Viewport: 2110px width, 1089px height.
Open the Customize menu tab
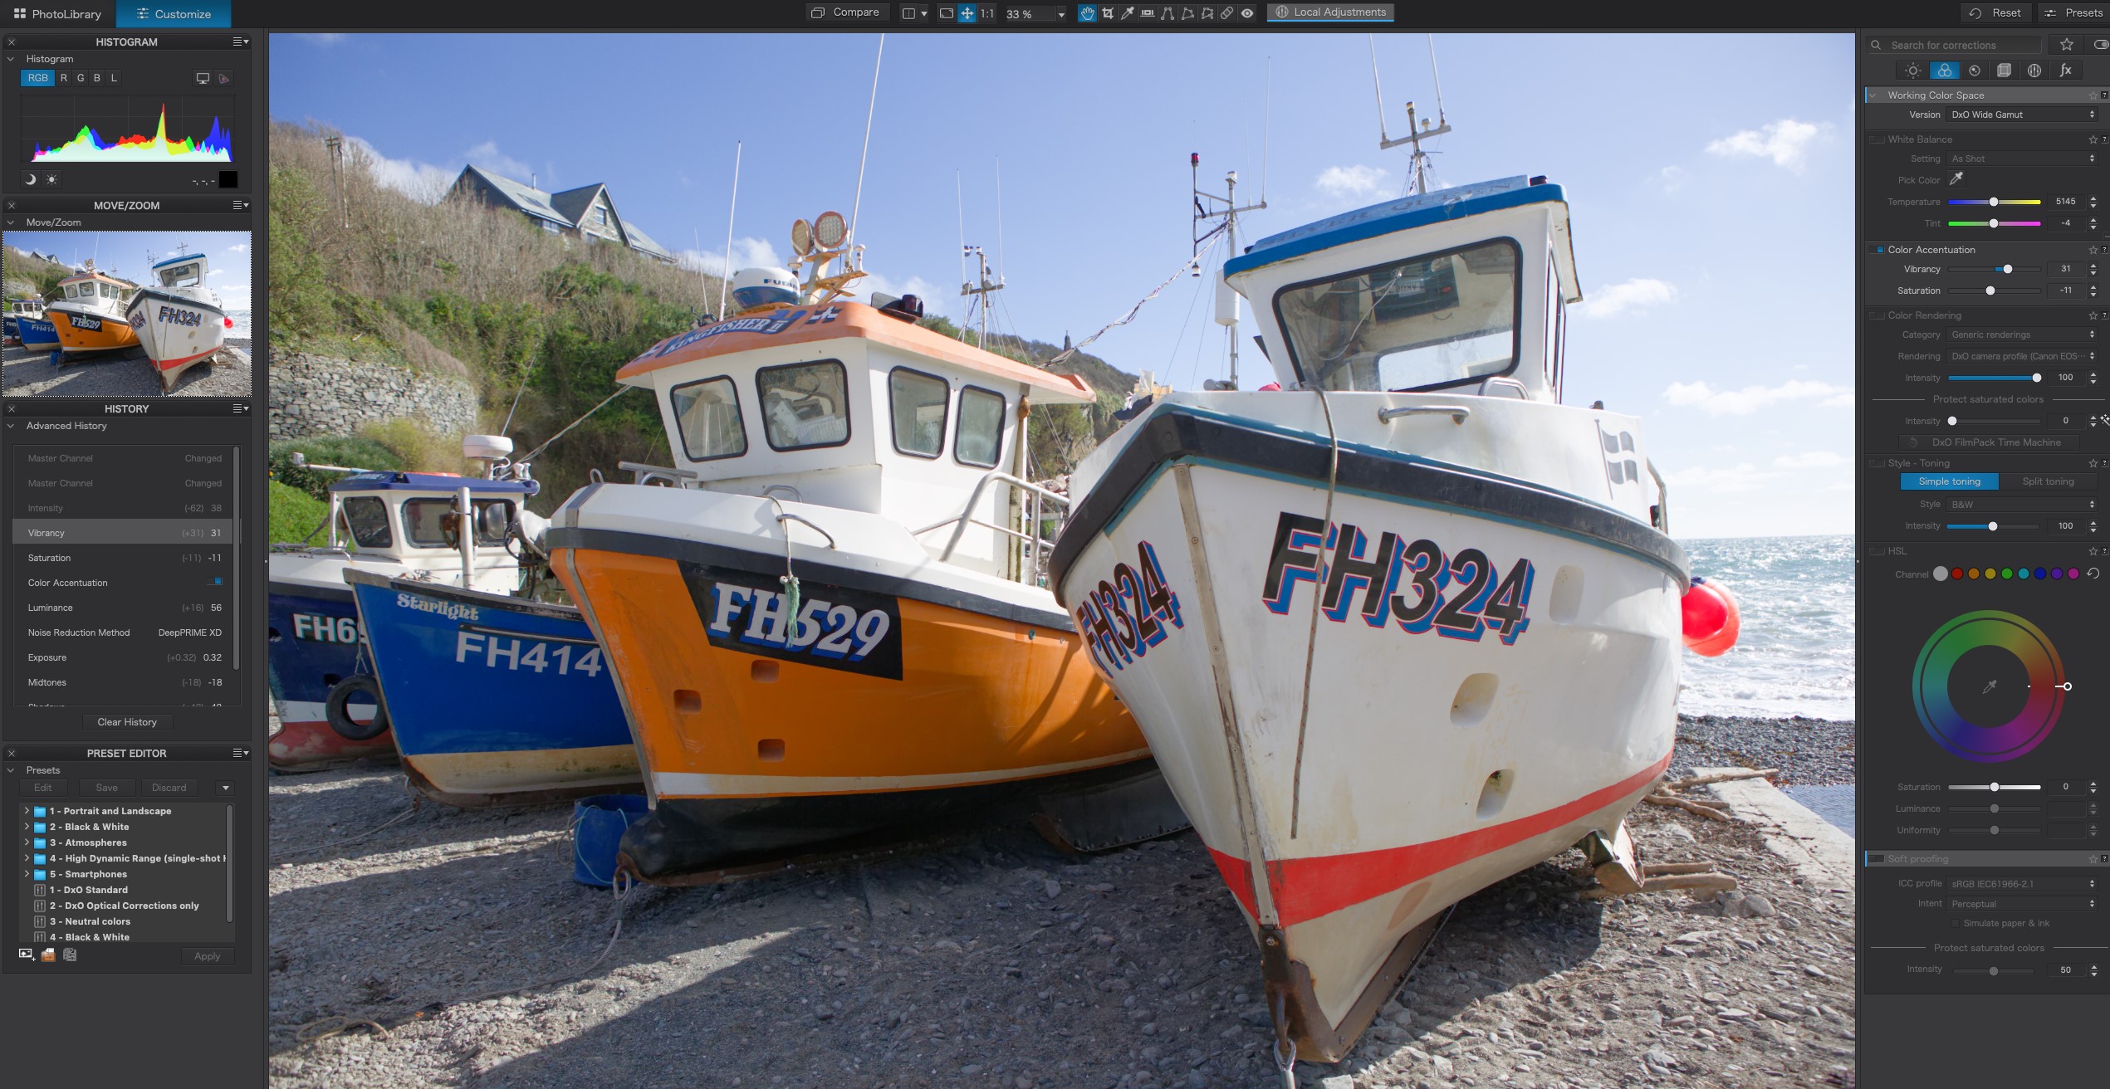tap(171, 12)
